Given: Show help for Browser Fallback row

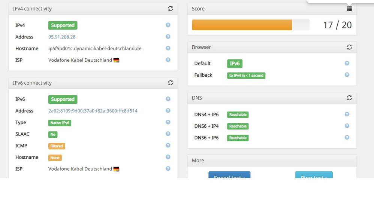Looking at the screenshot, I should coord(347,75).
